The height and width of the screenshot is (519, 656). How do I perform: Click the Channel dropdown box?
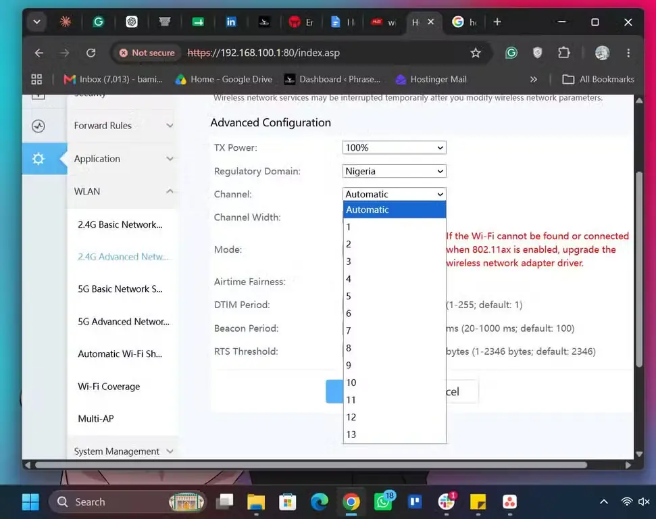tap(394, 194)
